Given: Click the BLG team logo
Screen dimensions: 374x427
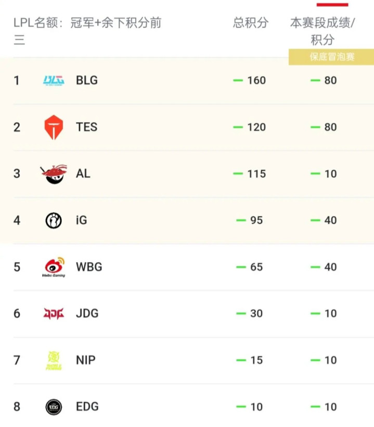Looking at the screenshot, I should point(53,80).
